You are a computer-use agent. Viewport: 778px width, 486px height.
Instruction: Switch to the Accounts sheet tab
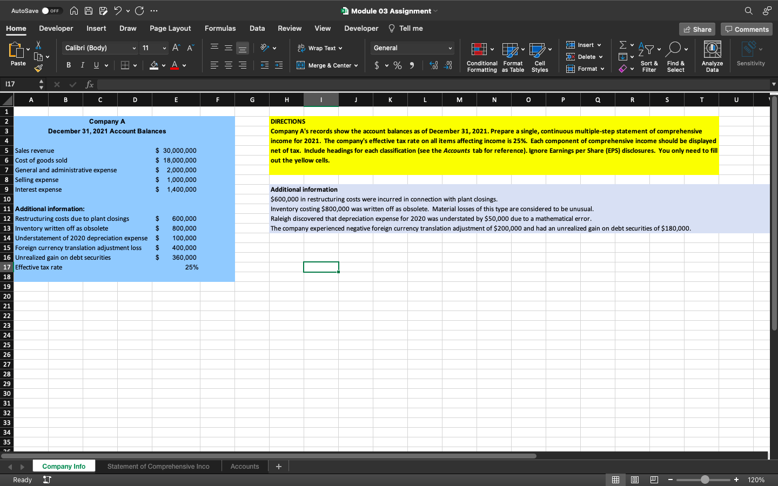(x=245, y=465)
